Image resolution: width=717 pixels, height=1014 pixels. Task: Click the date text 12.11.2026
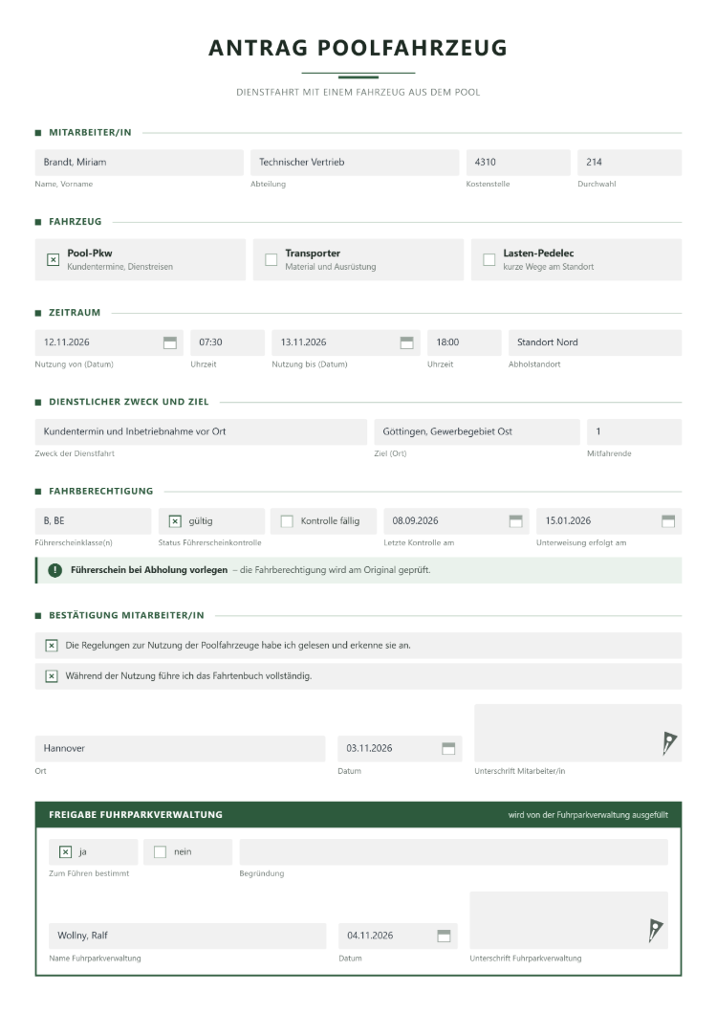tap(67, 342)
